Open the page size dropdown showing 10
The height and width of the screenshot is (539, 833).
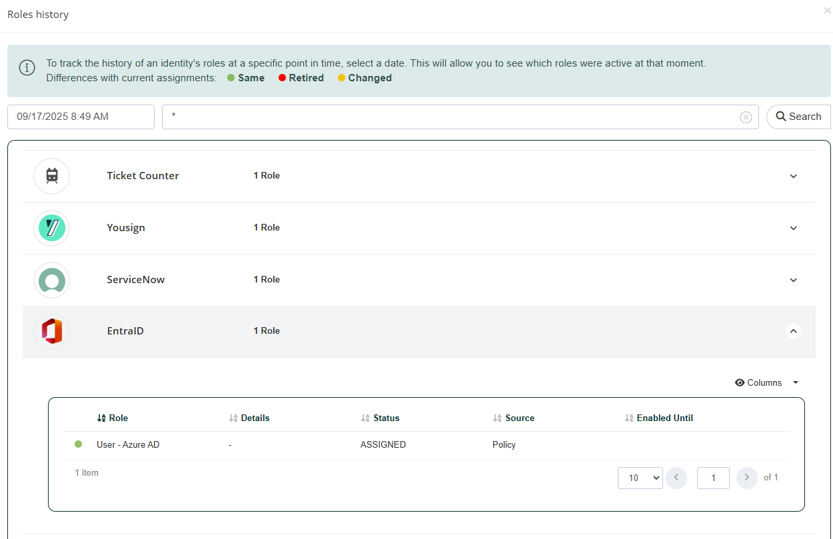click(640, 478)
